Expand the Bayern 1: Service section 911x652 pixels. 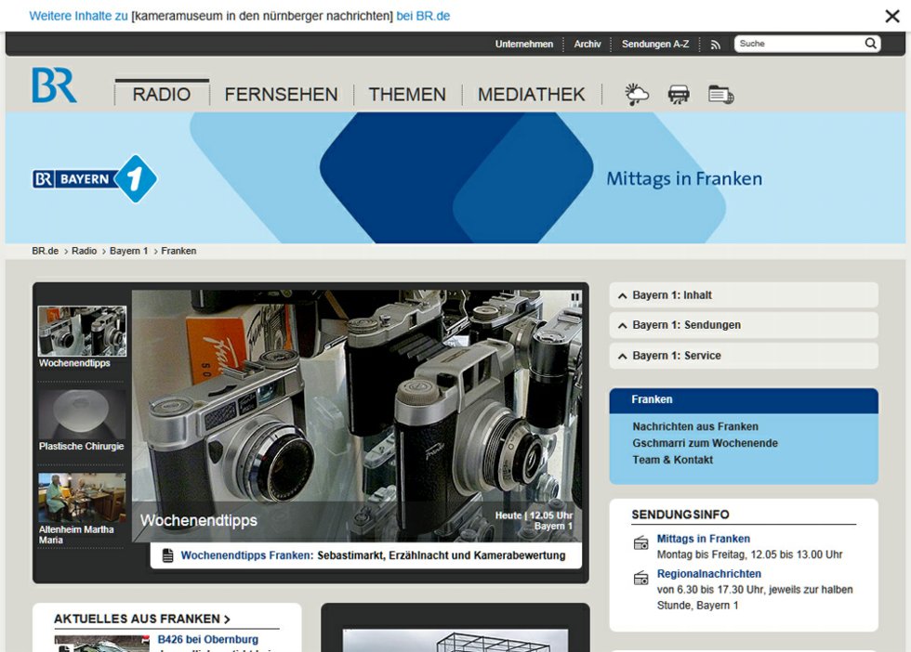(x=744, y=356)
